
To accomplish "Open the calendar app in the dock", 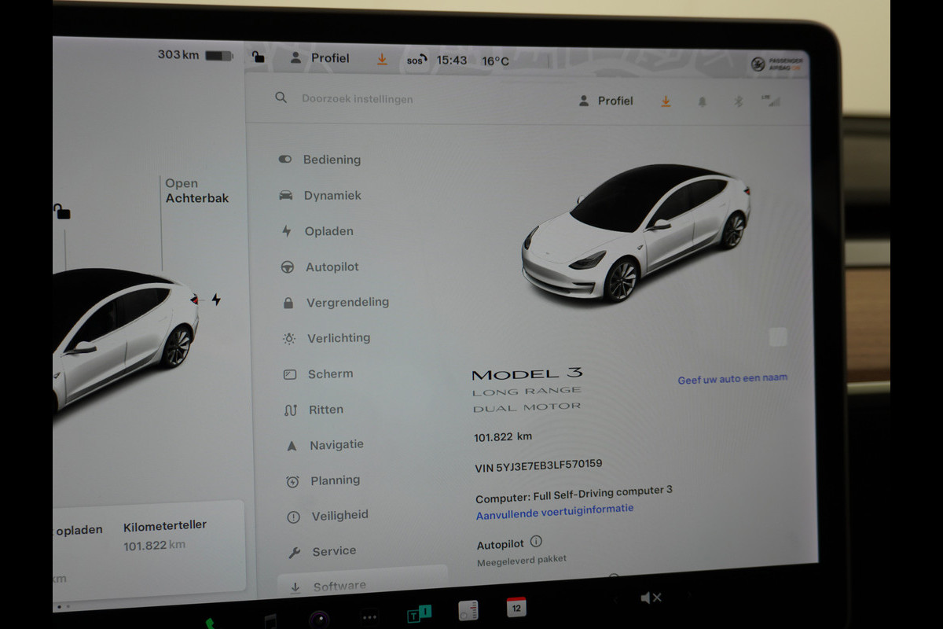I will pos(516,607).
